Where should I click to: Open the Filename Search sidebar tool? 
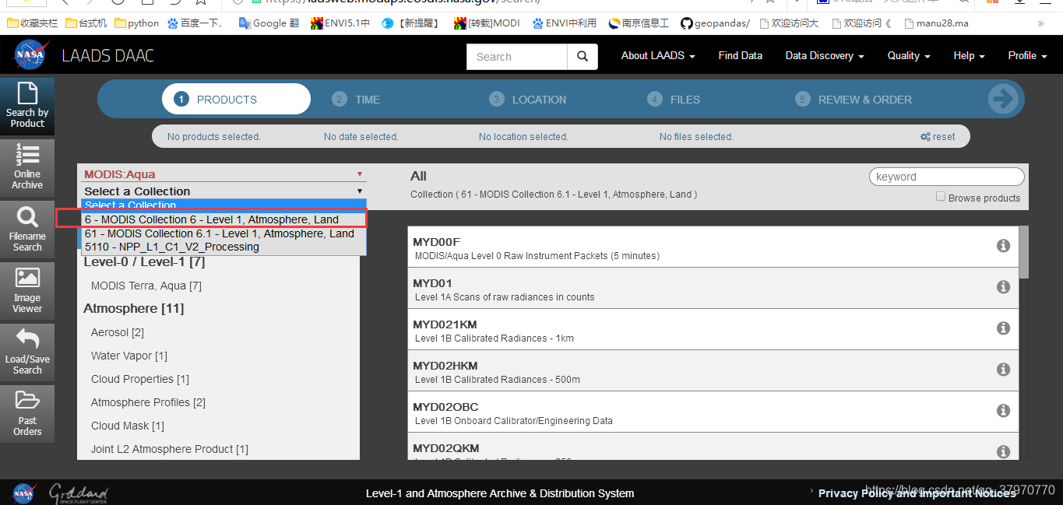27,230
